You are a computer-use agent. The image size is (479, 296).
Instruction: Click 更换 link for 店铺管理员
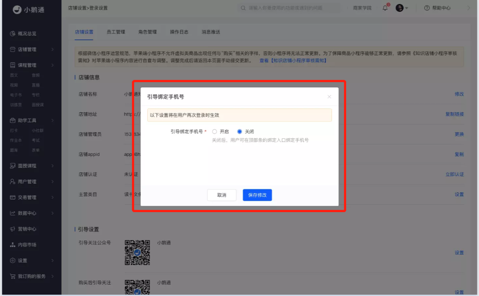[459, 134]
